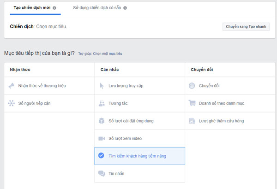Click the info icon beside Tạo chiến dịch mới

coord(54,8)
